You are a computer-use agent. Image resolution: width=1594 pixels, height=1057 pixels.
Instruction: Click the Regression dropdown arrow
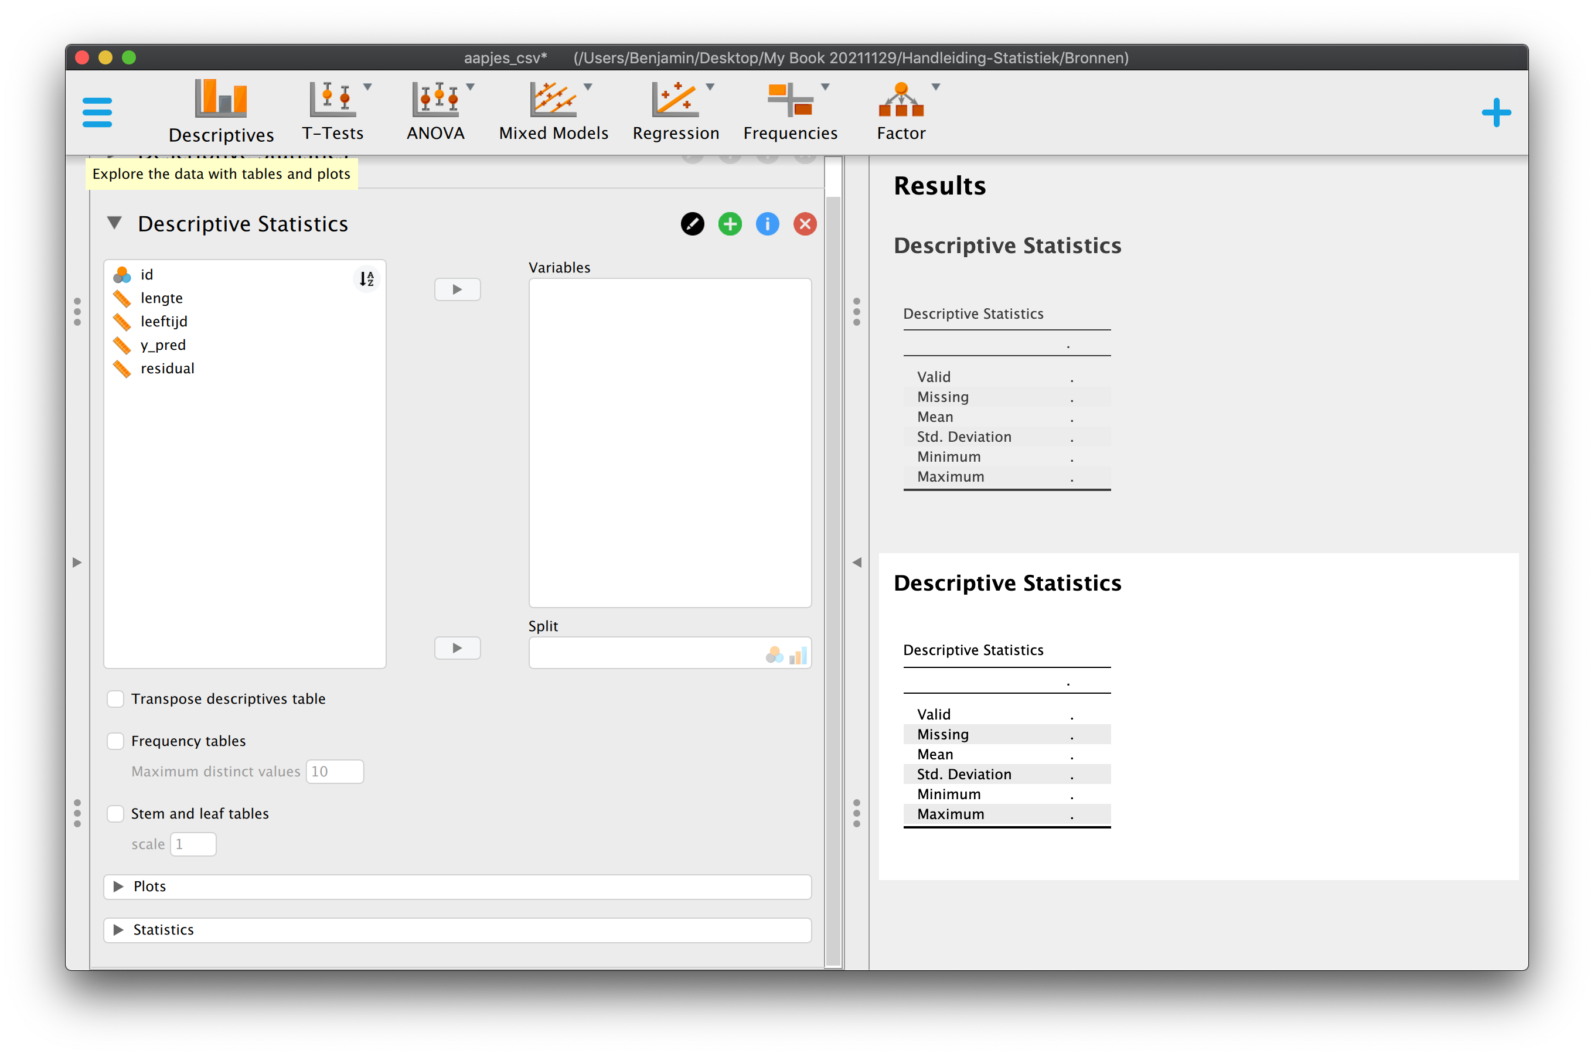[710, 87]
